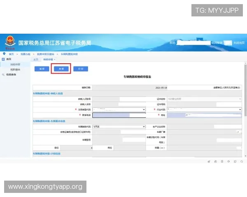This screenshot has height=197, width=247.
Task: Click the 车辆购置税申报-车辆基本信息 section header
Action: coord(49,121)
